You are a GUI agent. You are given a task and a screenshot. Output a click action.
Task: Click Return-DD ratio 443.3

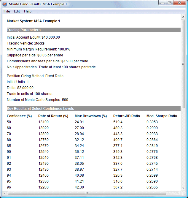click(118, 134)
